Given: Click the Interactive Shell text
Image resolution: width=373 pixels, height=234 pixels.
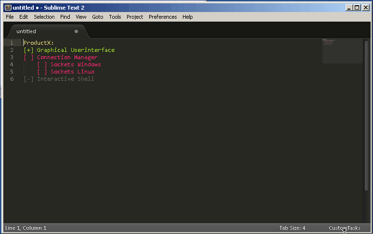Looking at the screenshot, I should coord(65,79).
